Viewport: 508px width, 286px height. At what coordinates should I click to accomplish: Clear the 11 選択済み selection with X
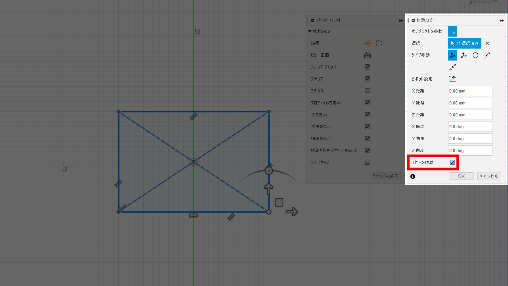coord(487,43)
